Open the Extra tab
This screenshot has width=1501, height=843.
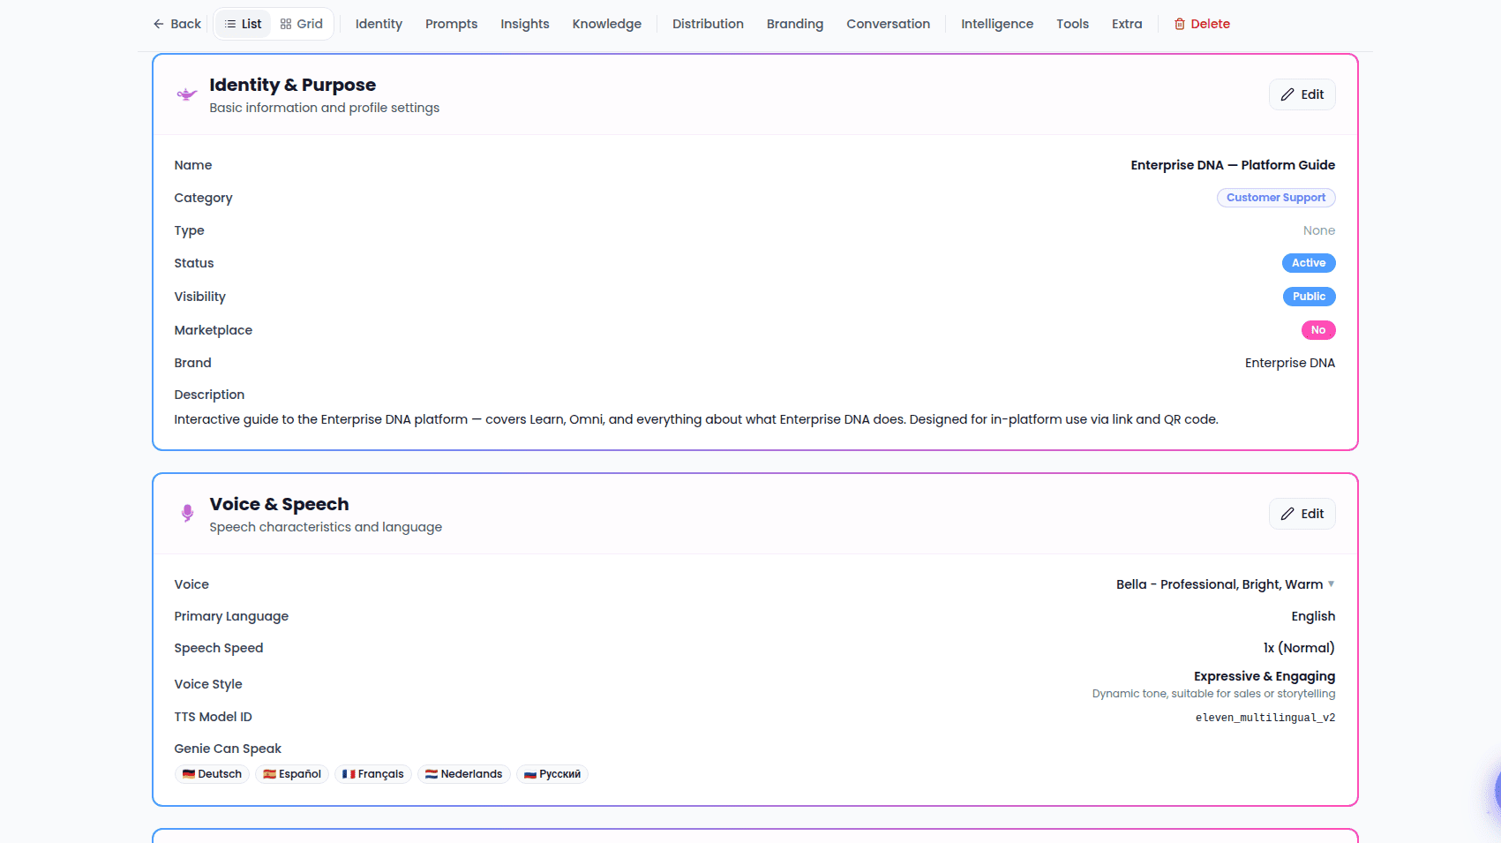point(1127,24)
